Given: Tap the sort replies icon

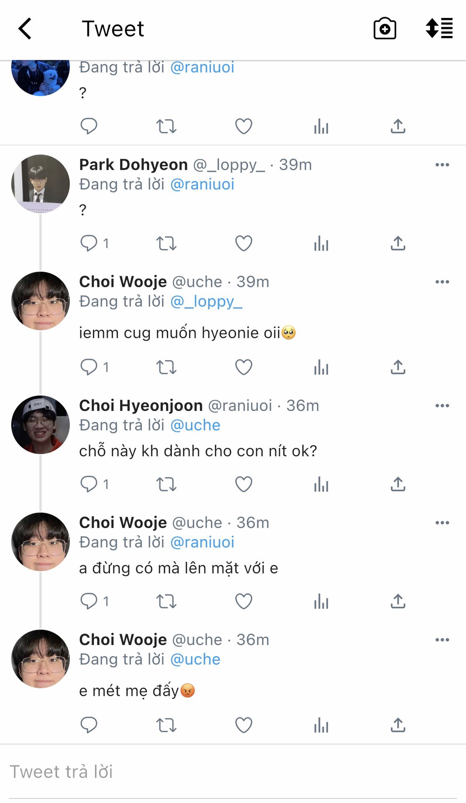Looking at the screenshot, I should (x=439, y=28).
